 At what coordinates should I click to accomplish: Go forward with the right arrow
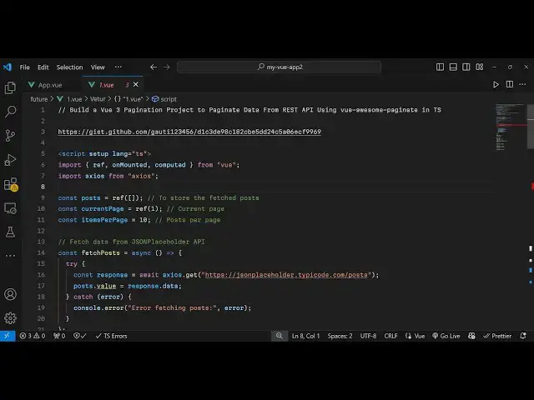click(x=167, y=67)
